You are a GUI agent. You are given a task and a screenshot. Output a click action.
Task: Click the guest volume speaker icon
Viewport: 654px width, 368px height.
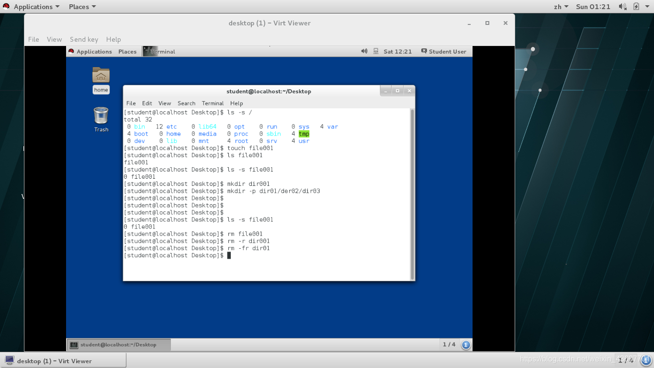[x=364, y=51]
